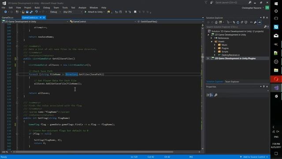This screenshot has height=159, width=282.
Task: Collapse the GetAllSaveFiles method outline box
Action: [17, 59]
